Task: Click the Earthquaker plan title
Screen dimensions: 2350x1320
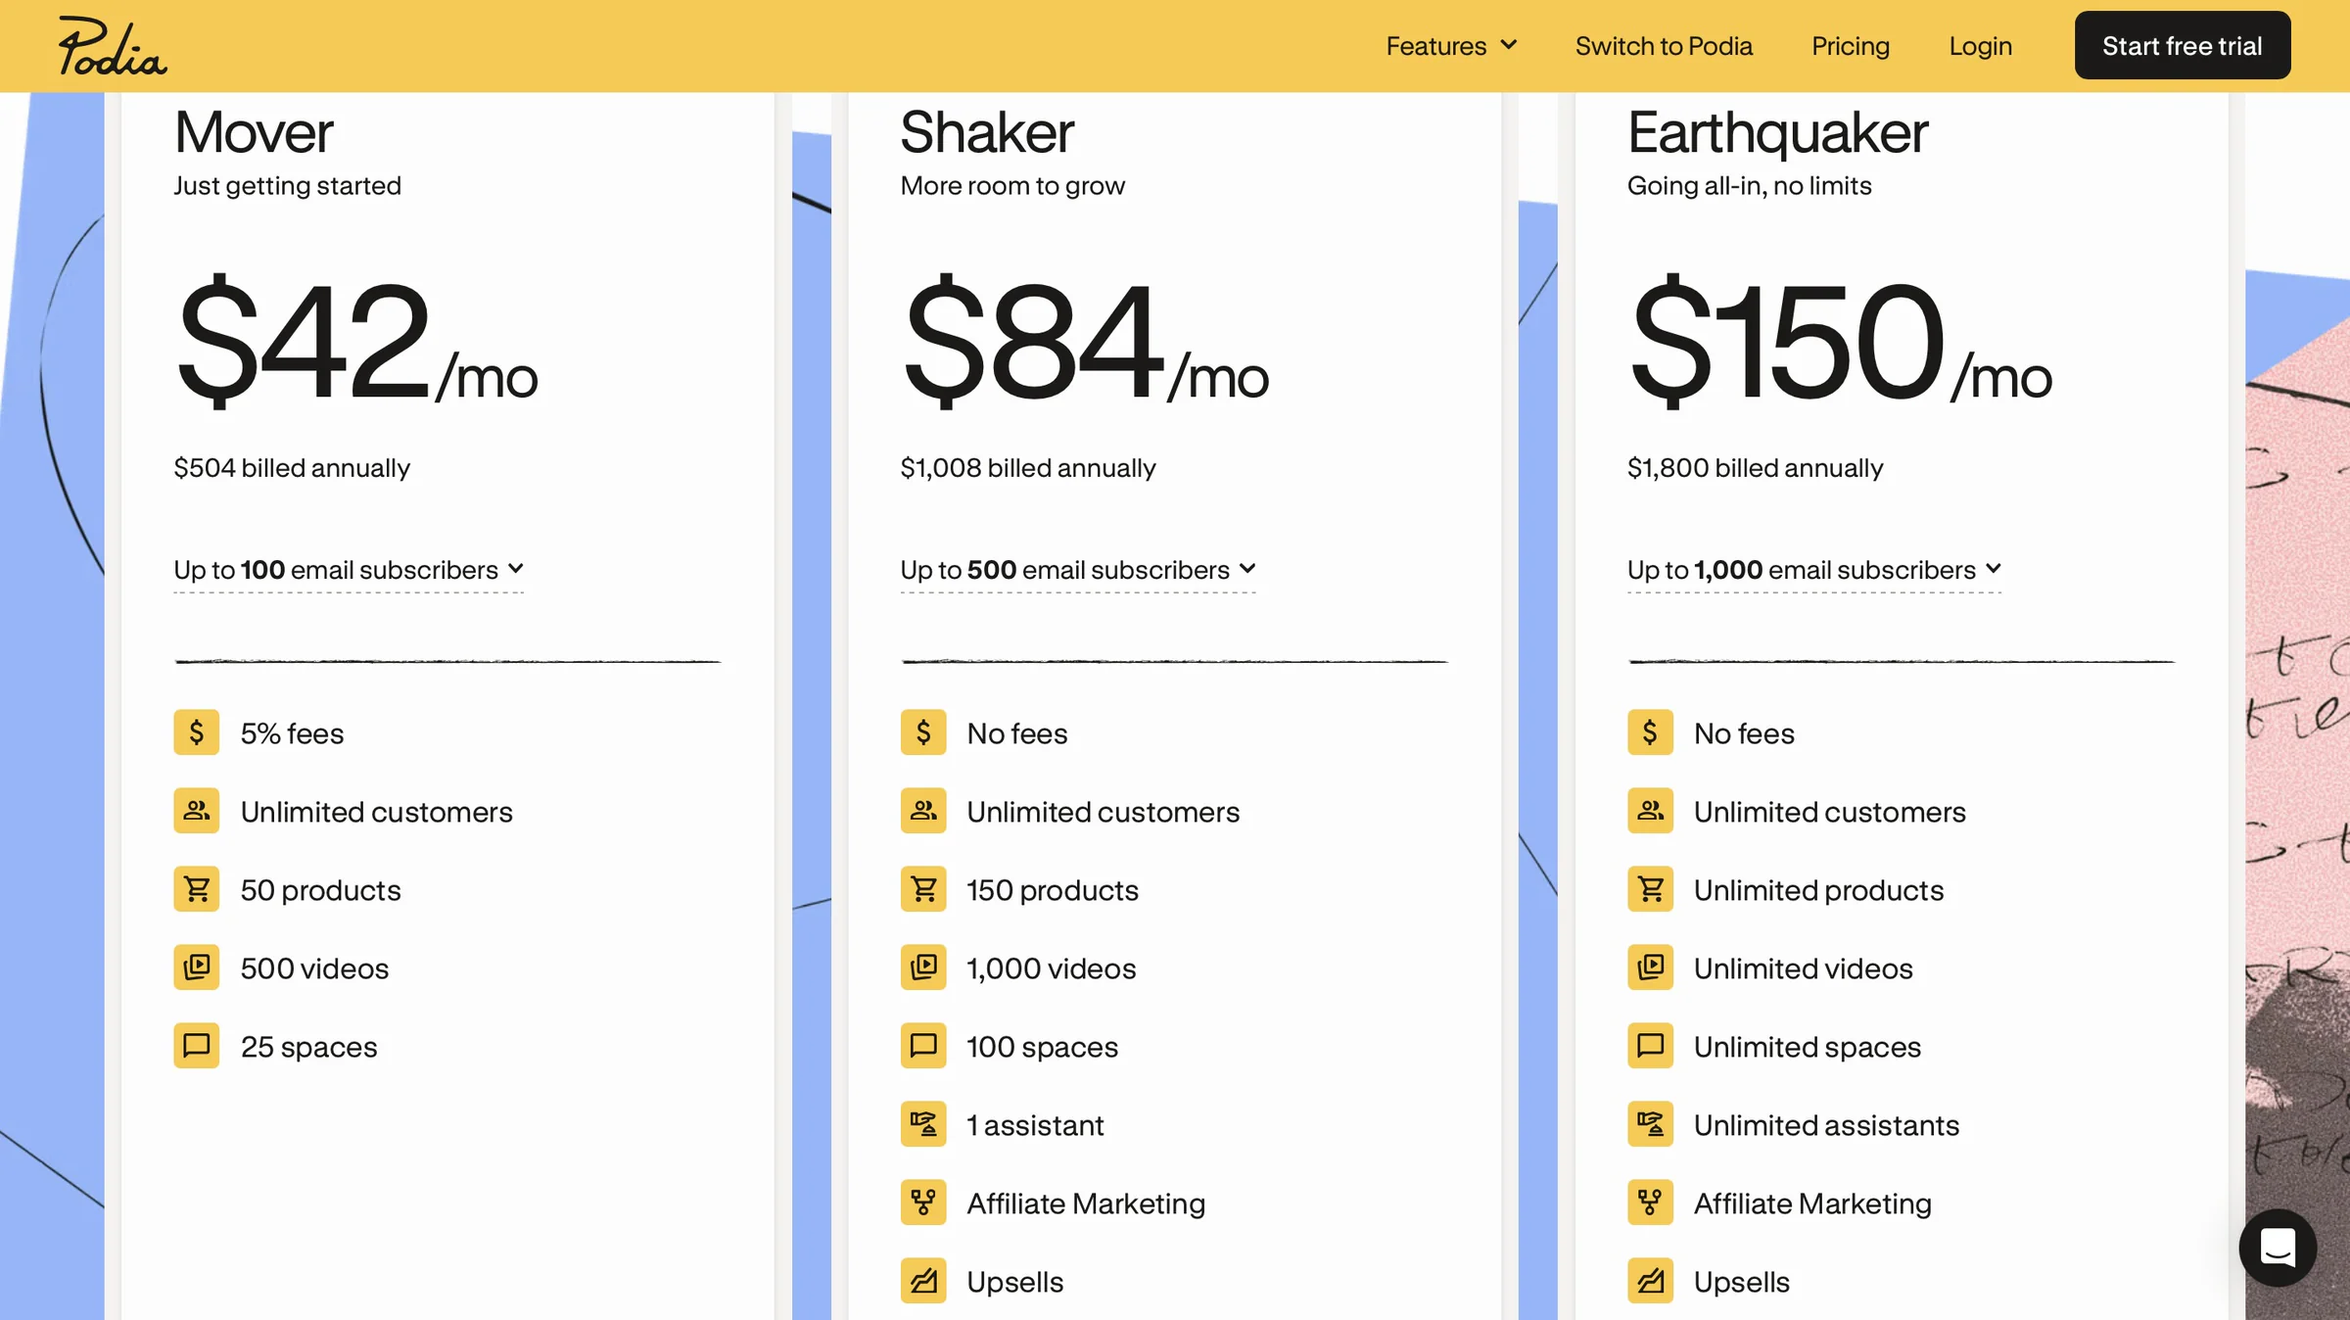Action: point(1777,134)
